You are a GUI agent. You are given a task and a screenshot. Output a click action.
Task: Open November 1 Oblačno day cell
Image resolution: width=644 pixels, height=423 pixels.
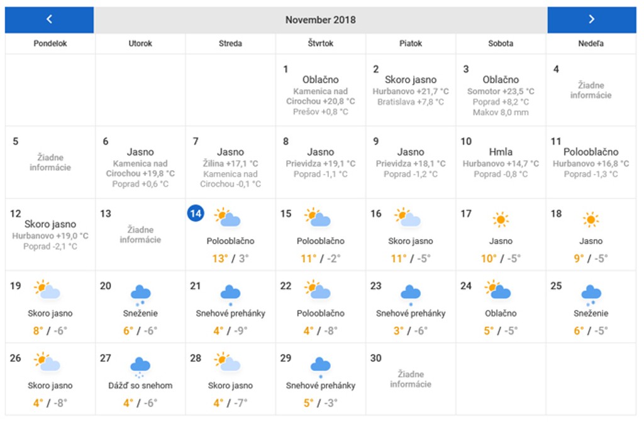[x=320, y=90]
